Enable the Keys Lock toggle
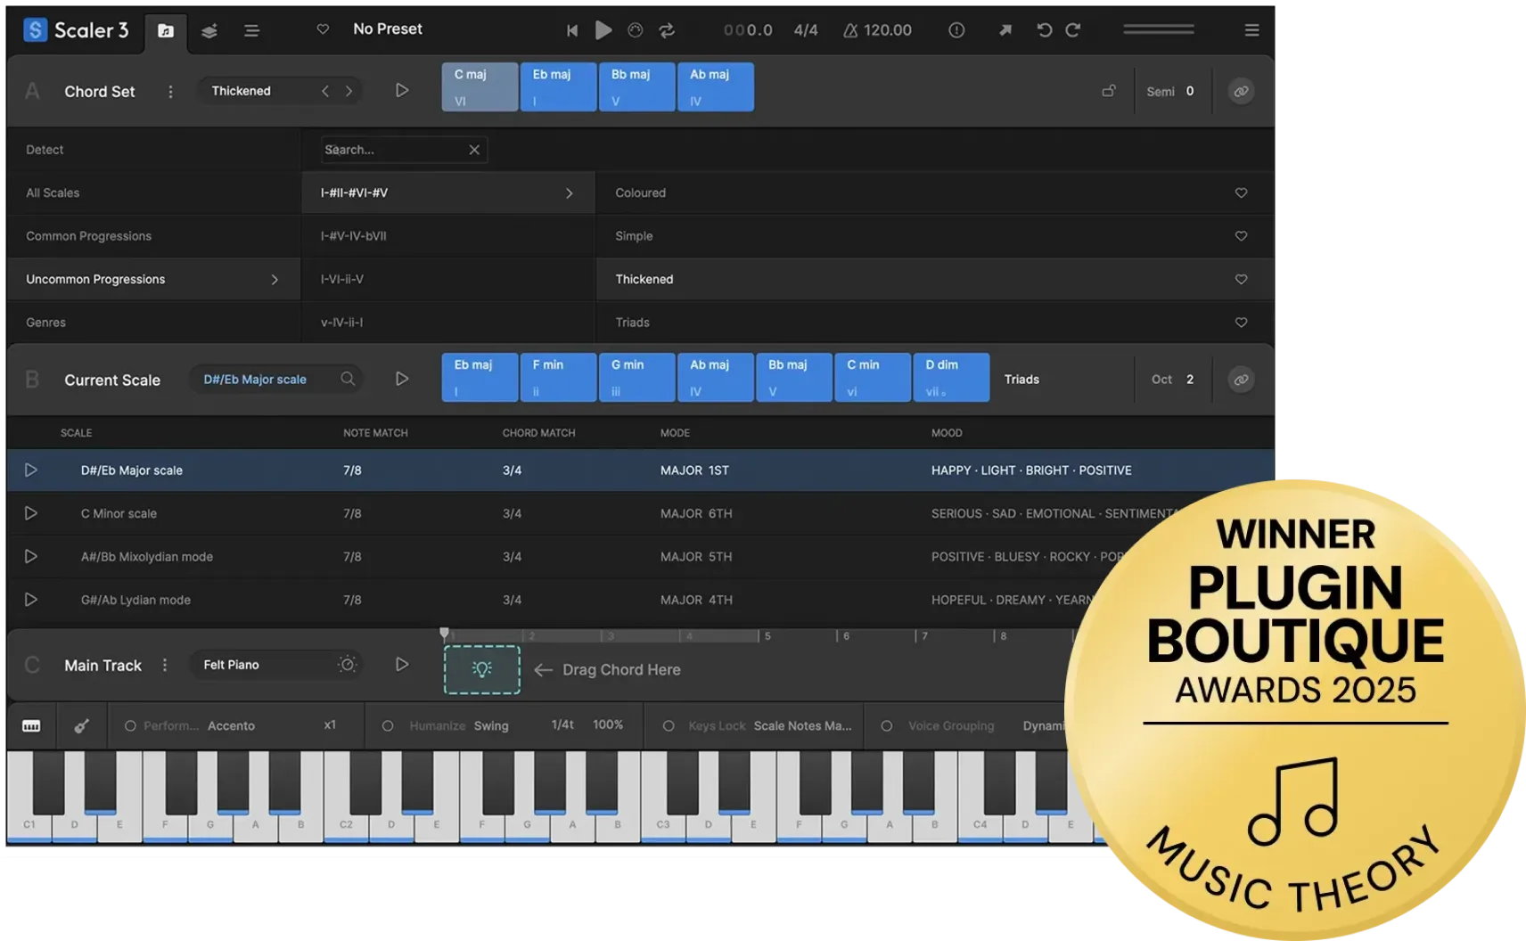 pyautogui.click(x=669, y=726)
